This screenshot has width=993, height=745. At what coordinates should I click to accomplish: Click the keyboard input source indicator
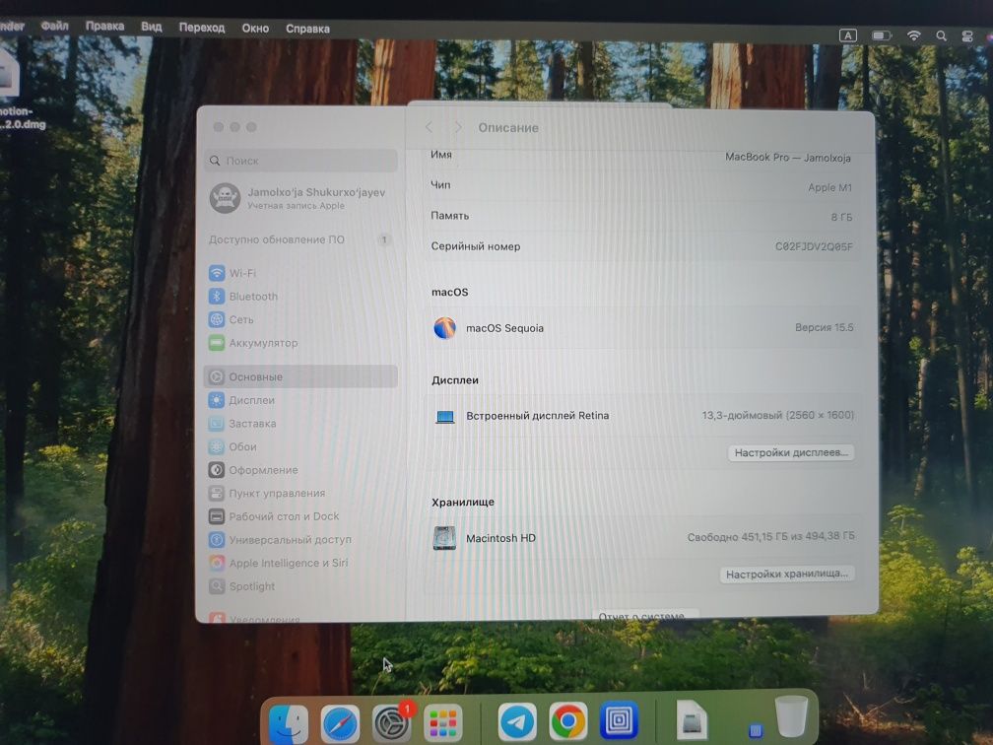point(848,35)
